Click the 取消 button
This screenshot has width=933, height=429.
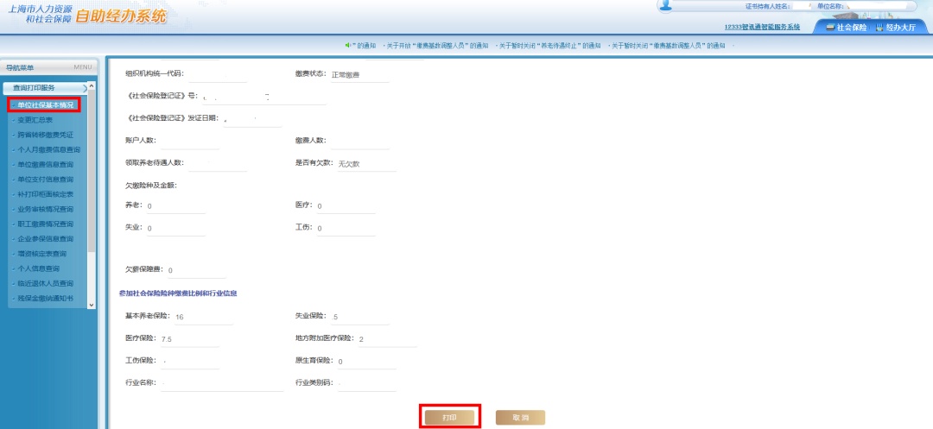(520, 419)
